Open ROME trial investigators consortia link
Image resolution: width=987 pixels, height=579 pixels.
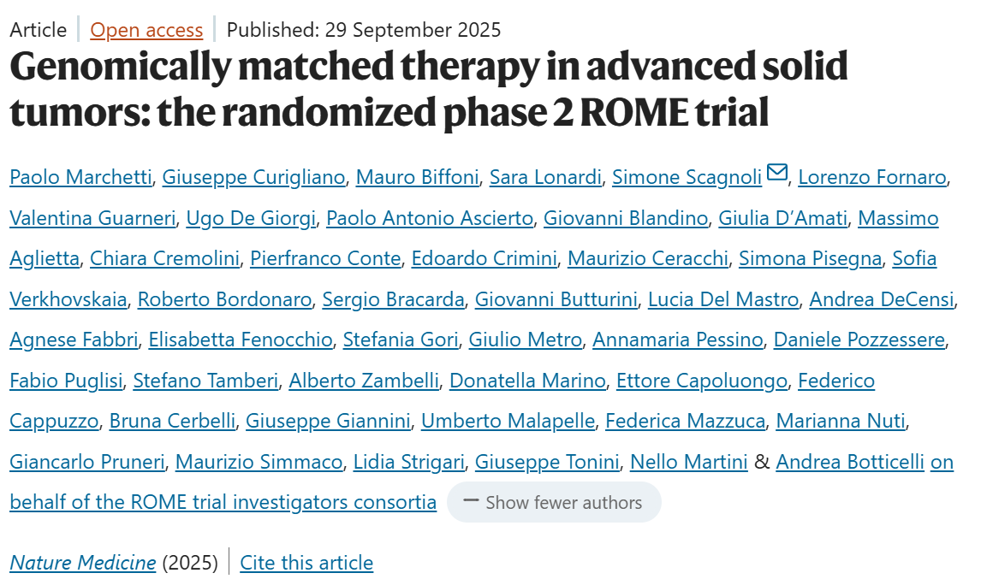223,502
